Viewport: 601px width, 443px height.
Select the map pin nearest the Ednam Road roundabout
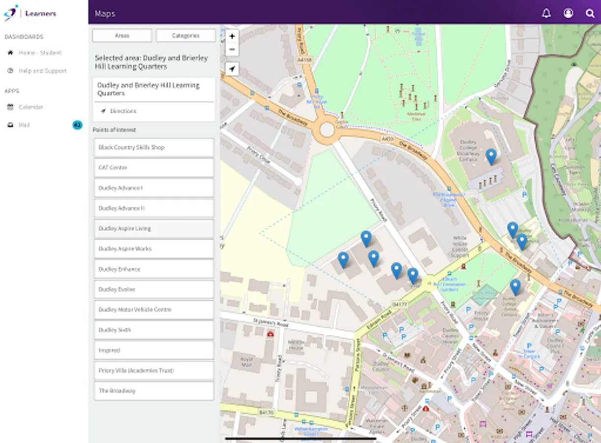413,276
